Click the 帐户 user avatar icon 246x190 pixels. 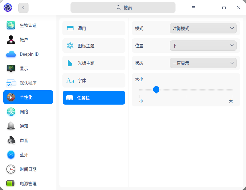tap(11, 40)
